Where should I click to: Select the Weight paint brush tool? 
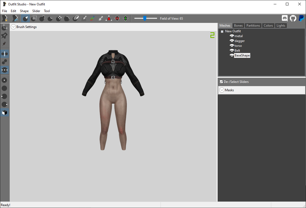84,18
